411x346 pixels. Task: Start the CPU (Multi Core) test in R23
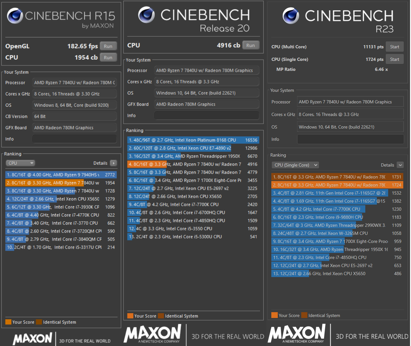click(x=395, y=47)
